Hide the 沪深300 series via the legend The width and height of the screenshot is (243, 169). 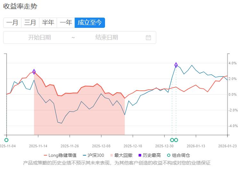coord(93,156)
